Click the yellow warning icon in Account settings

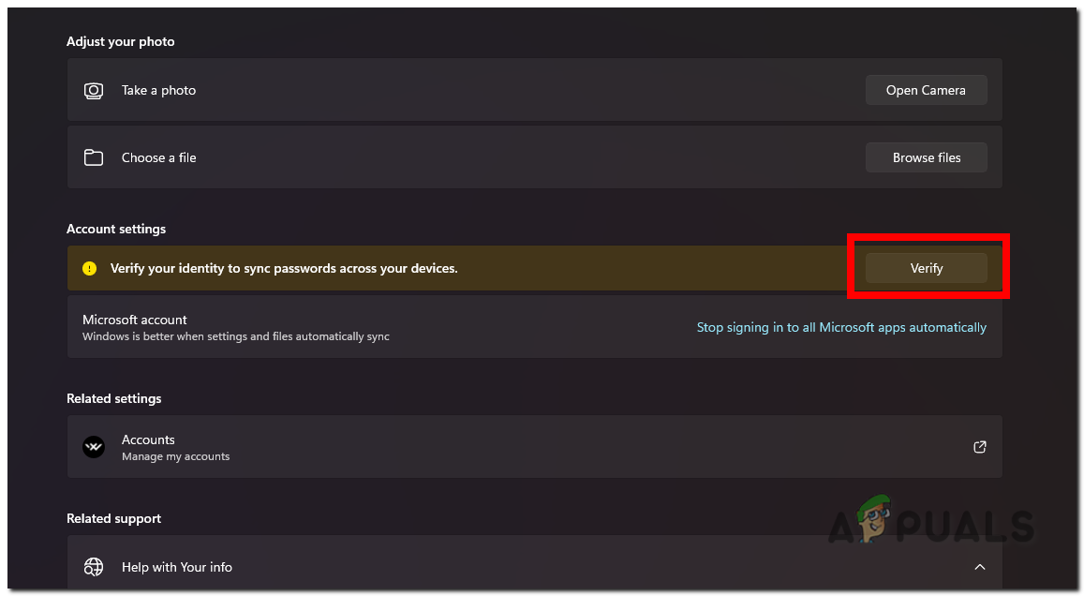coord(89,267)
